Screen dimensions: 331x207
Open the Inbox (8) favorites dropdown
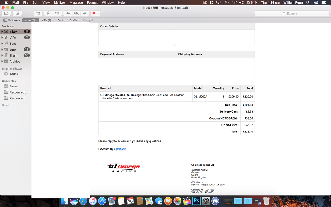coord(31,20)
